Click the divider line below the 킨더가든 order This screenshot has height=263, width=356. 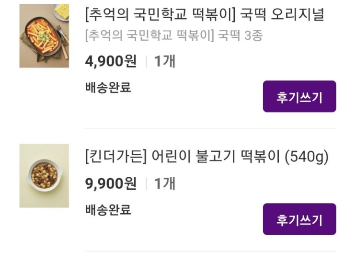[210, 251]
